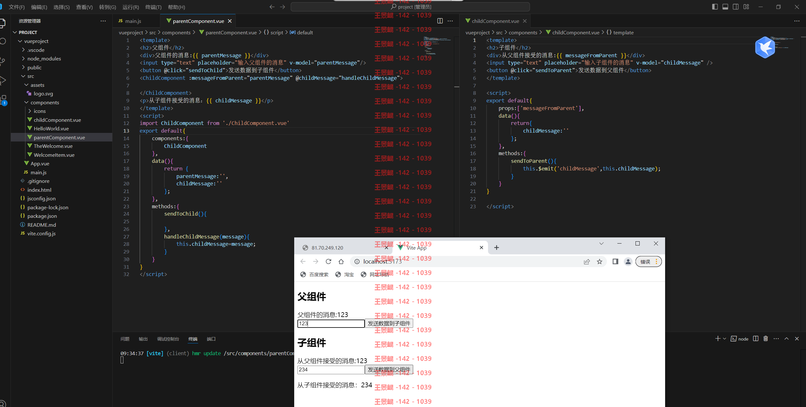Open WelcomeItem.vue file
Viewport: 806px width, 407px height.
point(54,155)
